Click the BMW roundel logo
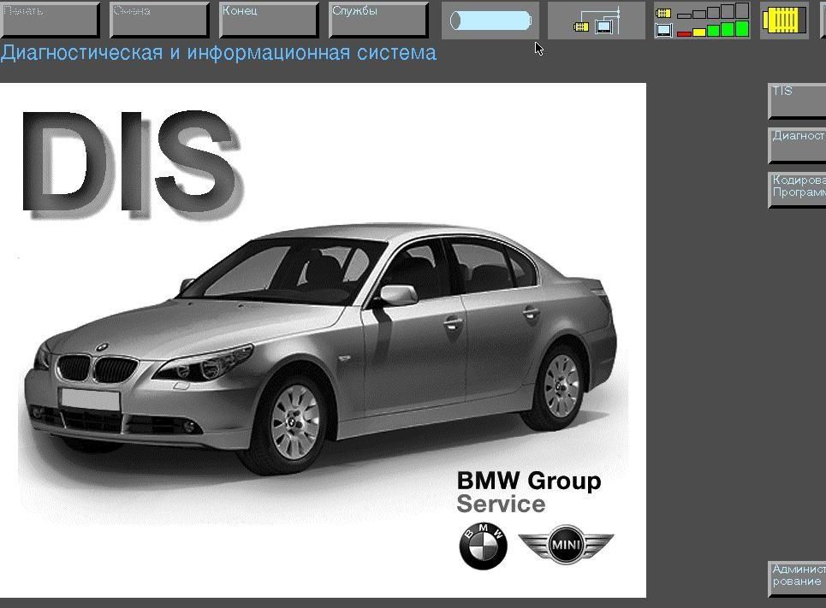Viewport: 826px width, 608px height. [484, 546]
